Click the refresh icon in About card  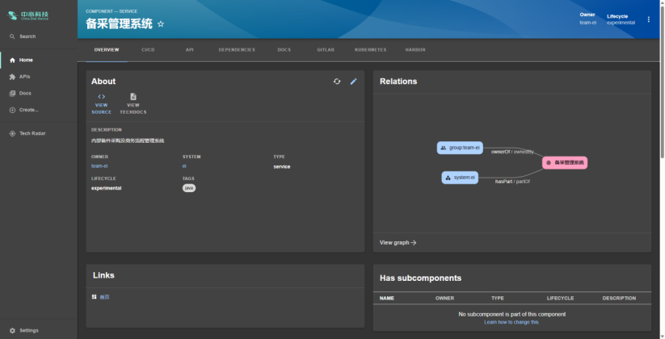pos(337,82)
